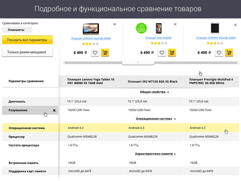Remove the 'Разрешение' comparison row
Image resolution: width=241 pixels, height=181 pixels.
point(55,110)
